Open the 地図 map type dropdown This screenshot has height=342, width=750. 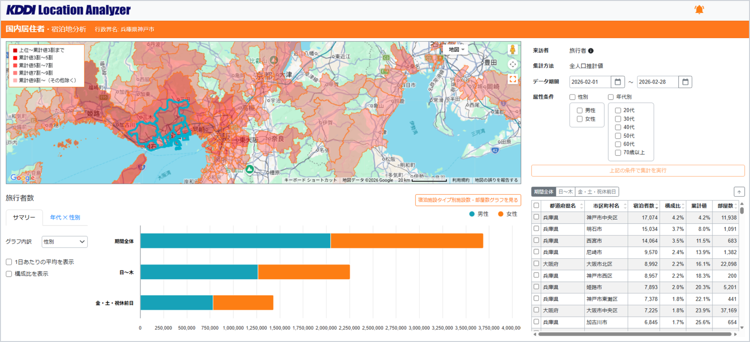click(457, 49)
